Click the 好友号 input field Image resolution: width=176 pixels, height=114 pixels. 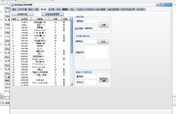[x=91, y=82]
